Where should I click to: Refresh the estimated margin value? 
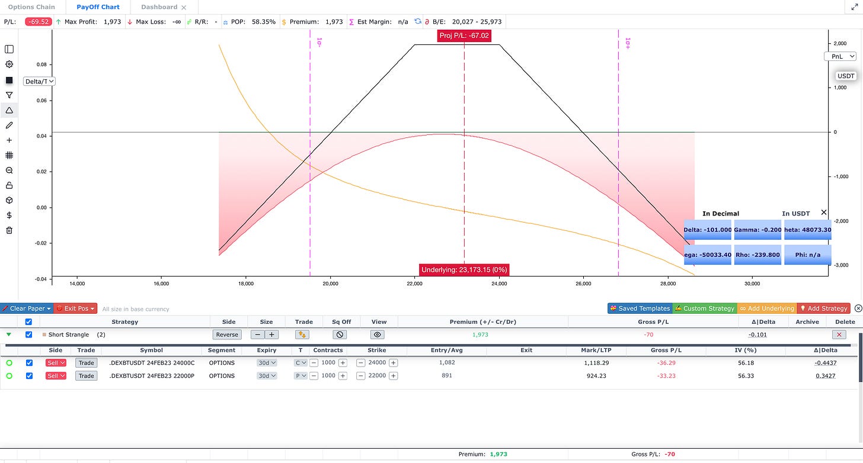[418, 21]
